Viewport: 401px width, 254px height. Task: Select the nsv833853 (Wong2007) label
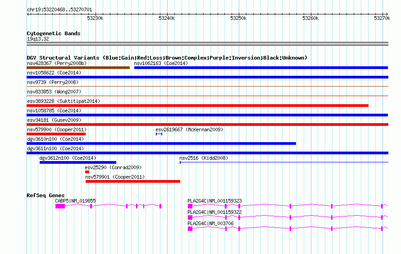tap(54, 92)
